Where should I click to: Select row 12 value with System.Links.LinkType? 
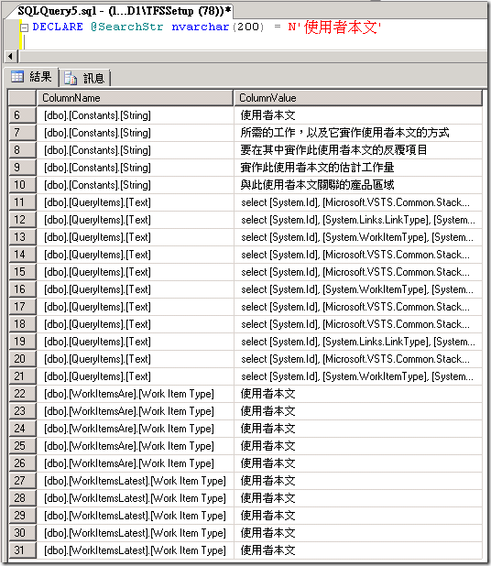tap(358, 220)
